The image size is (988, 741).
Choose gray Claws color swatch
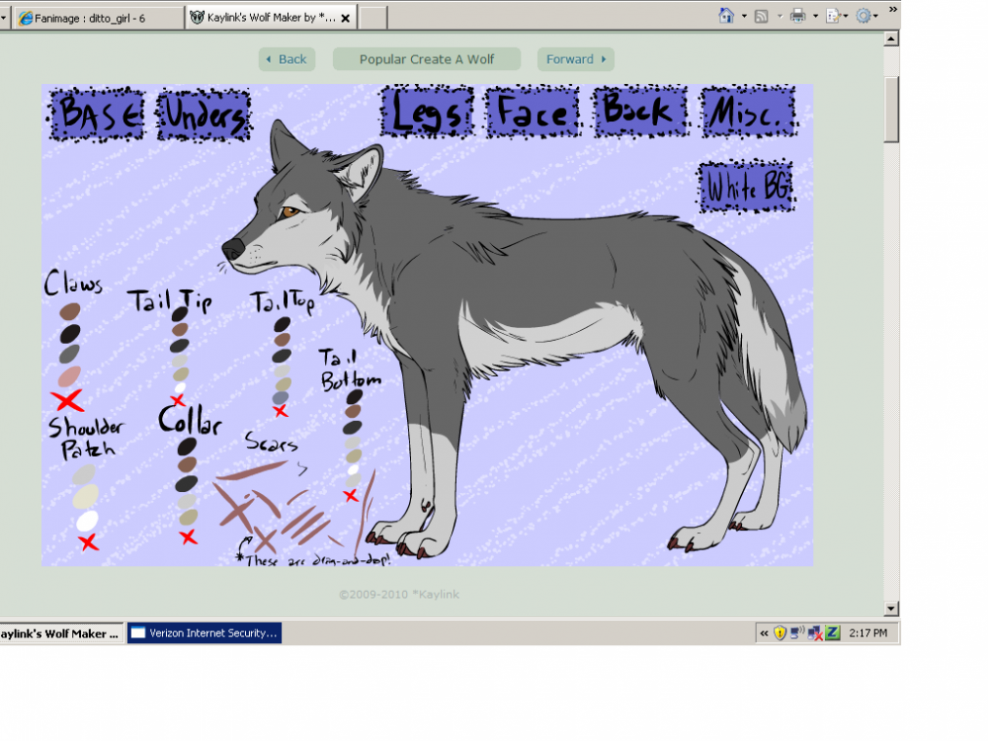(x=69, y=354)
